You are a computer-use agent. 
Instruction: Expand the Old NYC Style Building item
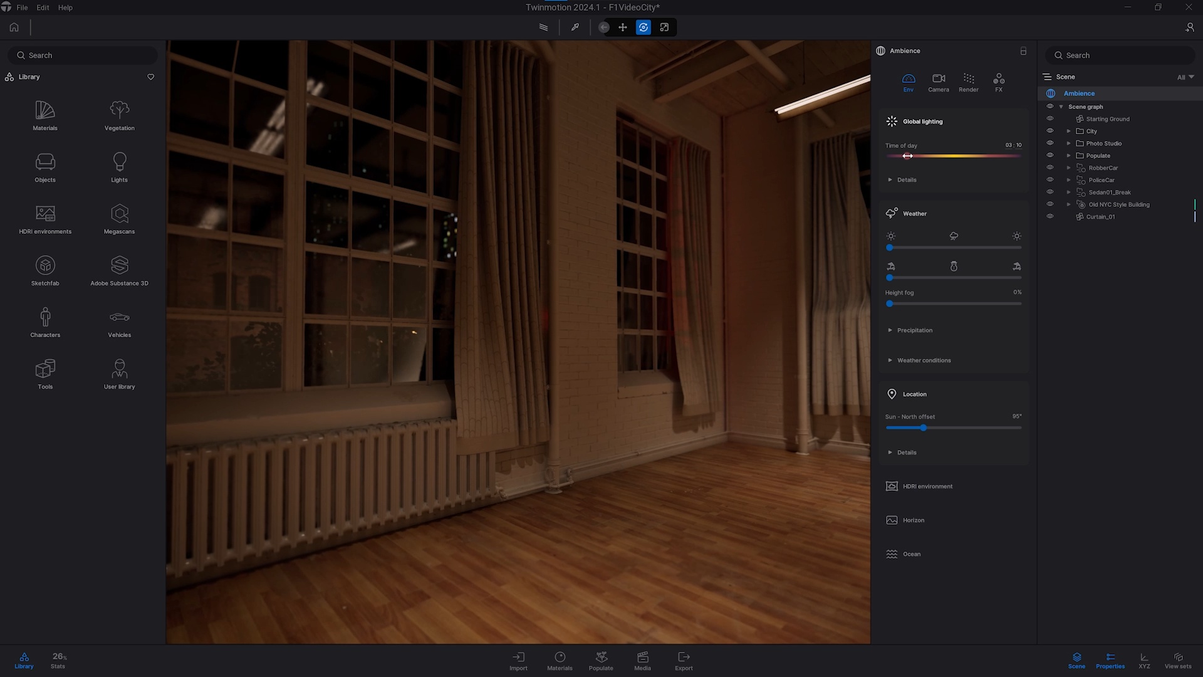[x=1069, y=204]
